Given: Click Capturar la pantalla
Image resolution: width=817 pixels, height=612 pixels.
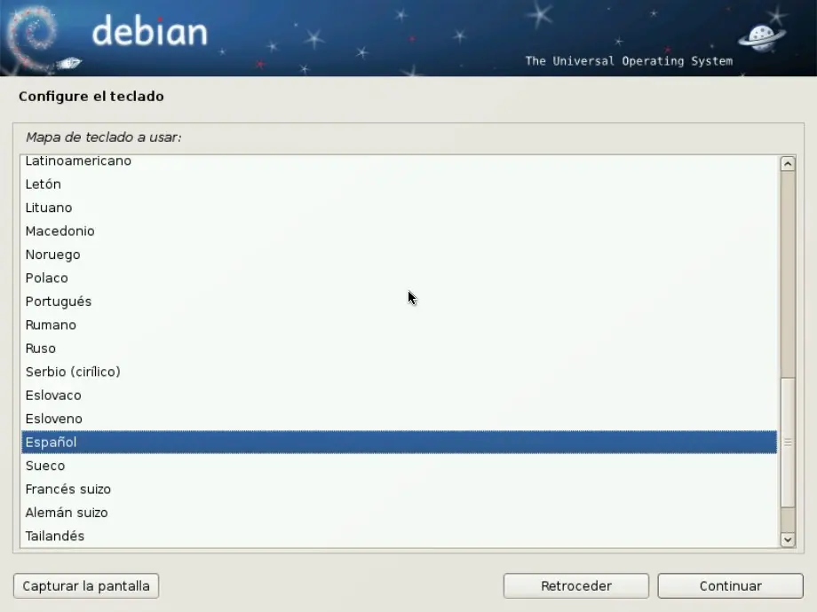Looking at the screenshot, I should [85, 585].
